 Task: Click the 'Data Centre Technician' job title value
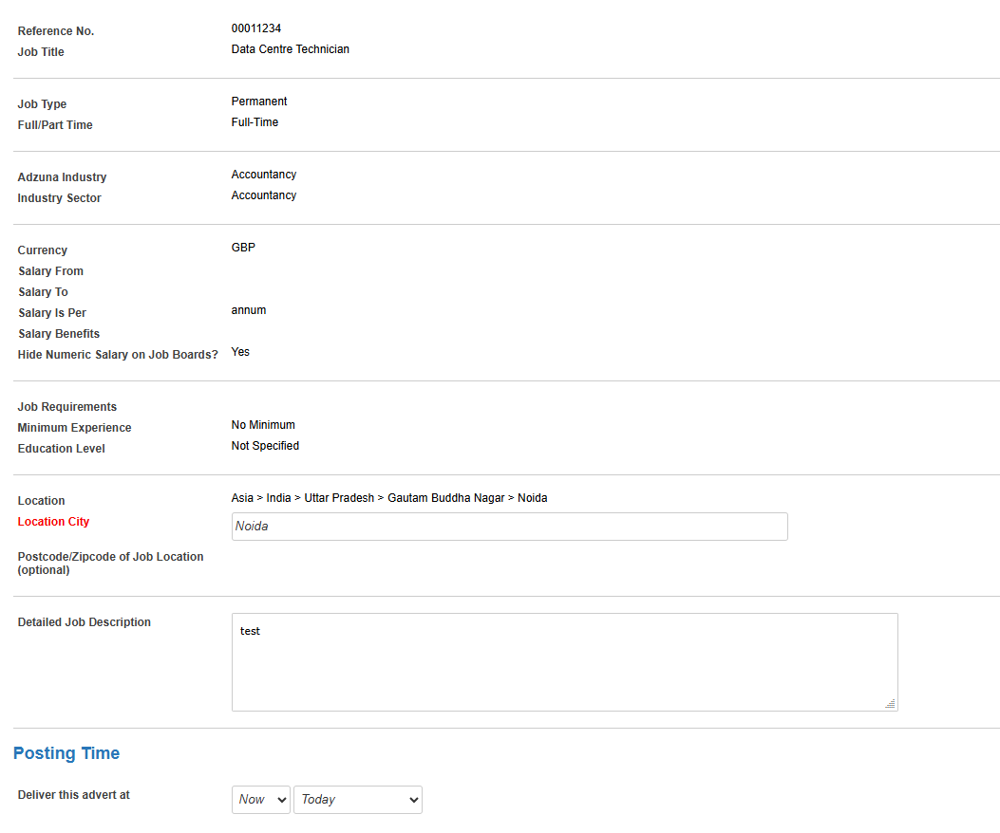coord(291,49)
